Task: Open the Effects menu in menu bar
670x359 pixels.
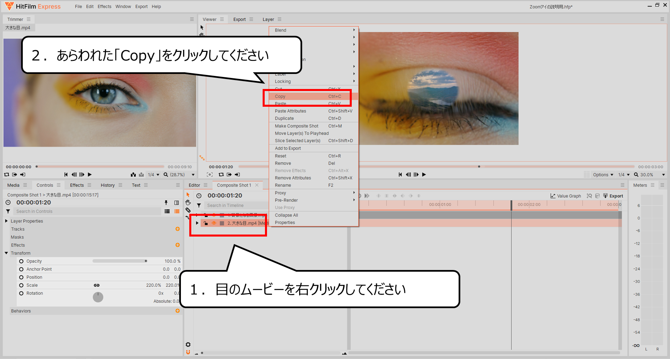Action: [x=105, y=6]
